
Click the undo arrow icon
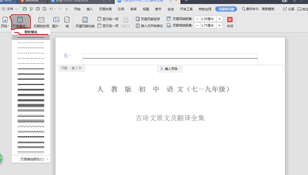tap(51, 9)
